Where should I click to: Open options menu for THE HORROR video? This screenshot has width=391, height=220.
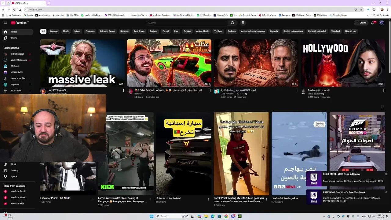297,90
